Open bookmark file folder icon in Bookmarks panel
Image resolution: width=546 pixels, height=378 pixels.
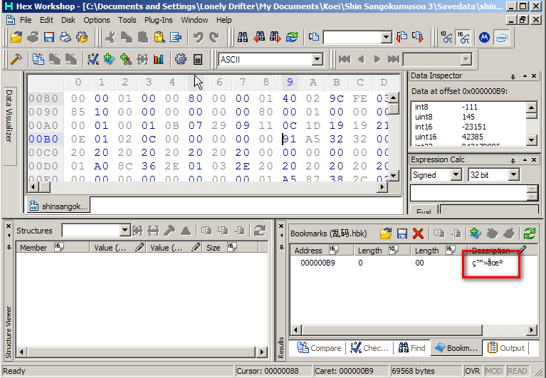click(x=385, y=233)
